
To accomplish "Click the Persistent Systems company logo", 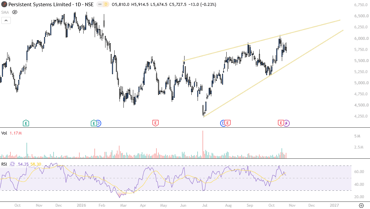I will click(x=4, y=5).
